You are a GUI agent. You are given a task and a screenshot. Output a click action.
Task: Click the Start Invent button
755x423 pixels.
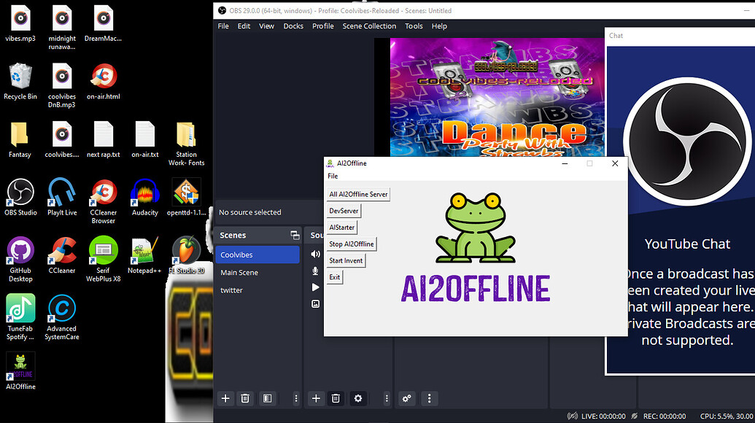tap(346, 260)
